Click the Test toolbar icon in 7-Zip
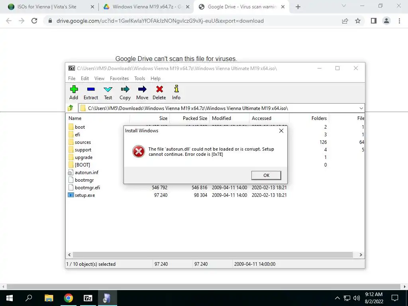 click(108, 92)
